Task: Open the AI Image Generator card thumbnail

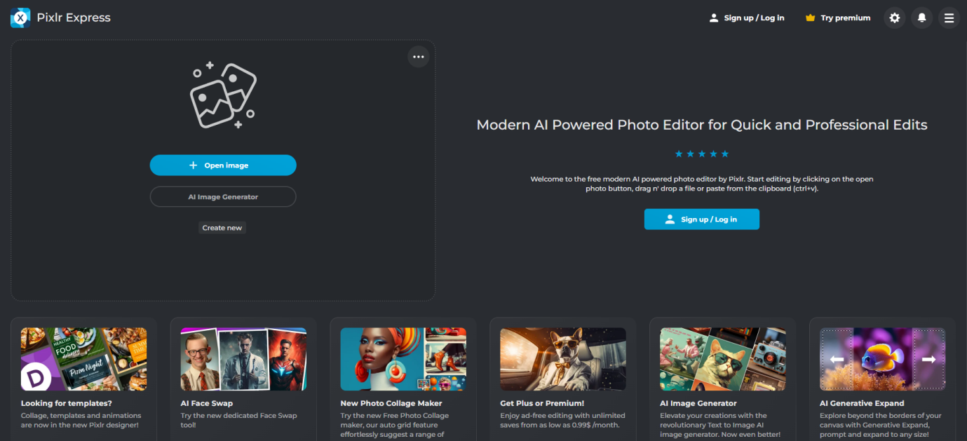Action: click(x=723, y=359)
